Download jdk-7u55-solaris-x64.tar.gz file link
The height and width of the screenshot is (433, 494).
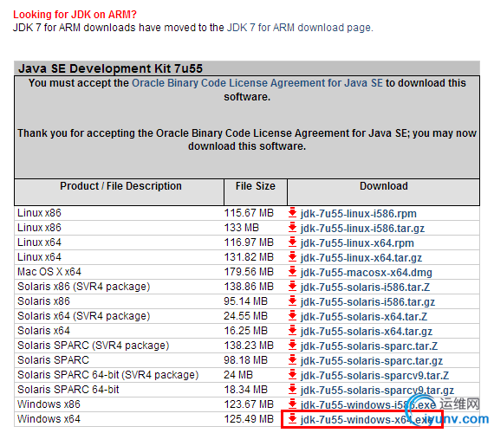pyautogui.click(x=367, y=332)
